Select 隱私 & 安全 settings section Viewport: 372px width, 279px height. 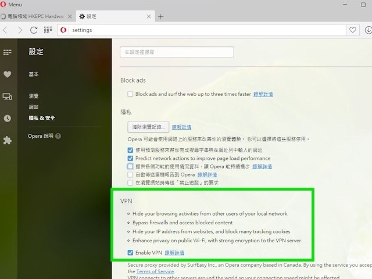click(x=42, y=118)
